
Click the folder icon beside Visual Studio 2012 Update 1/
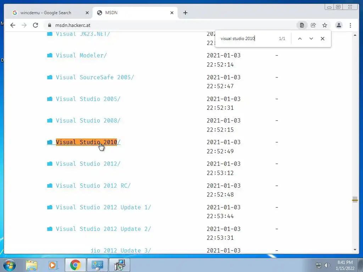click(50, 207)
